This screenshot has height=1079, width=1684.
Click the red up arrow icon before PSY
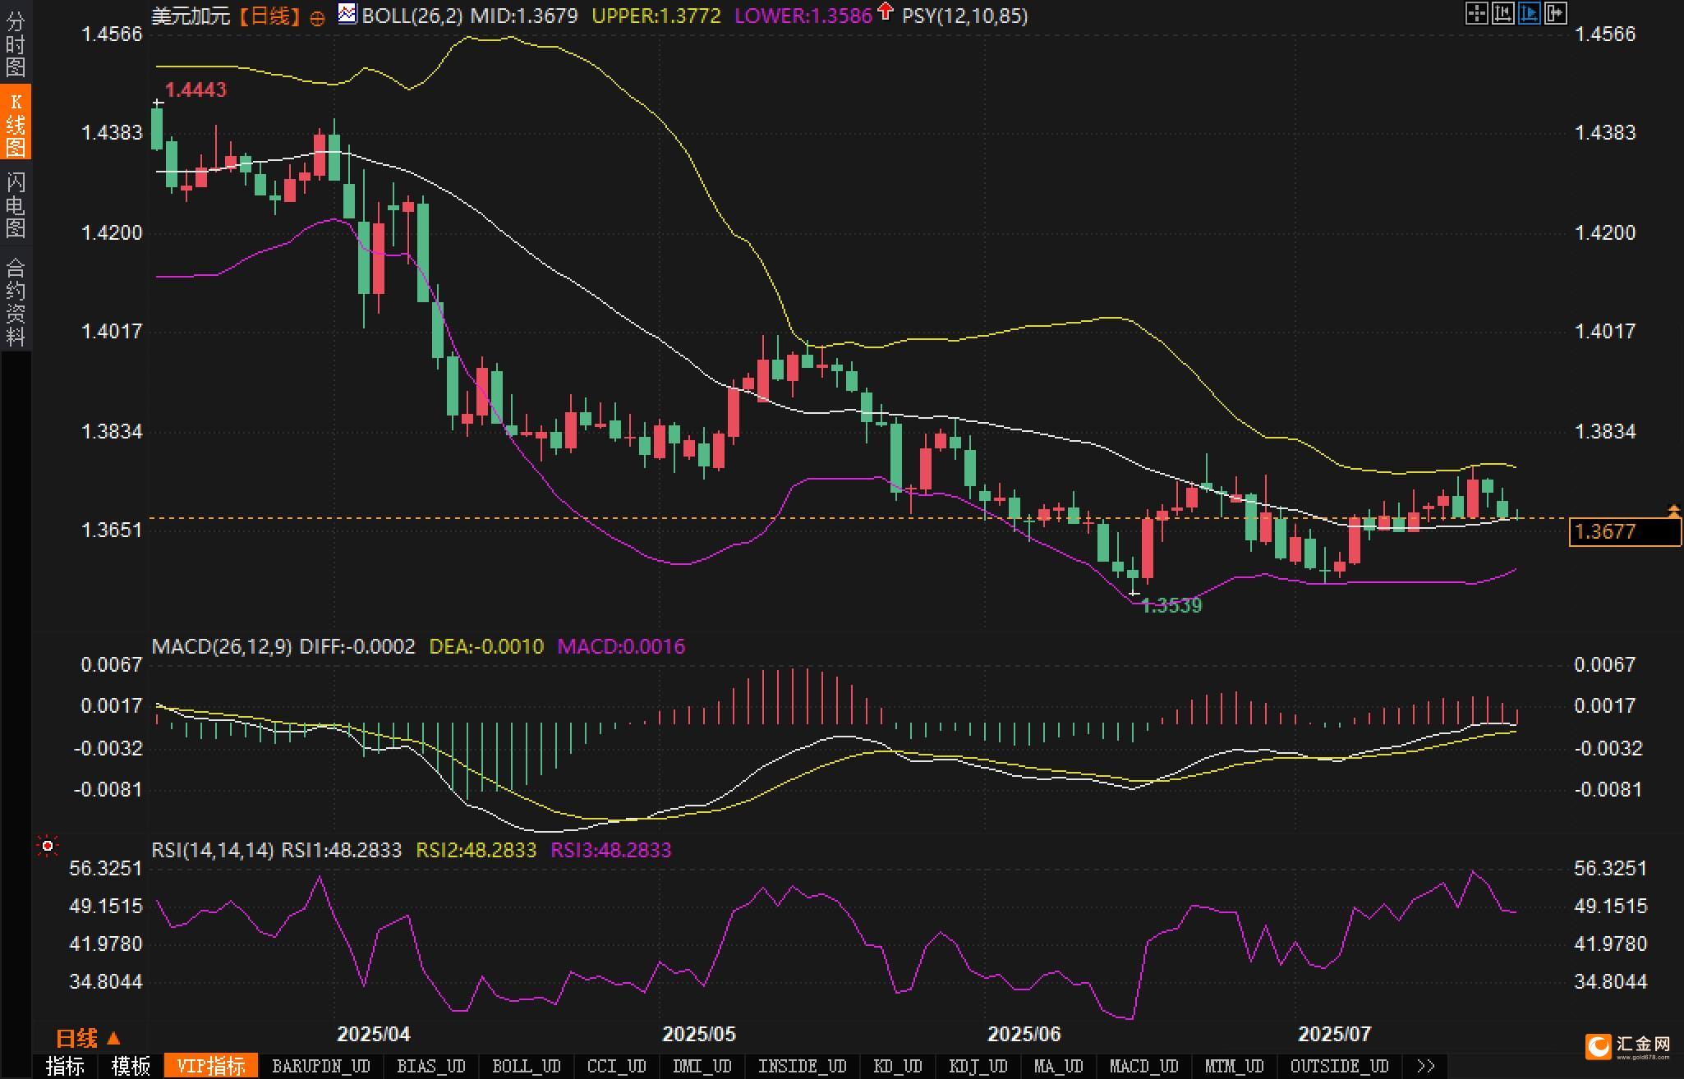885,11
